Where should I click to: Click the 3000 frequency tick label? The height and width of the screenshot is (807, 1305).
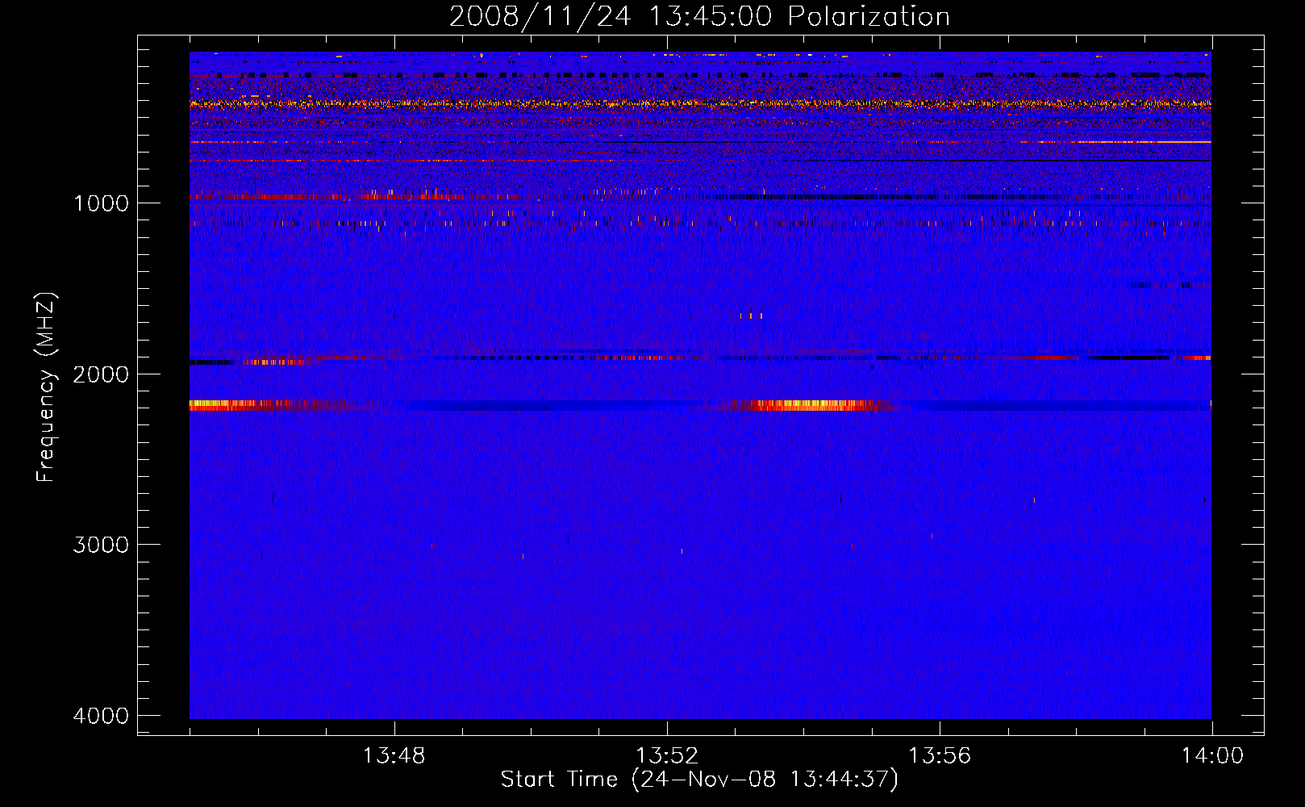pyautogui.click(x=101, y=544)
